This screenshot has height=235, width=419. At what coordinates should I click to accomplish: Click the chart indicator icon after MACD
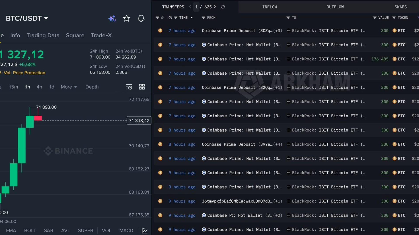click(145, 230)
